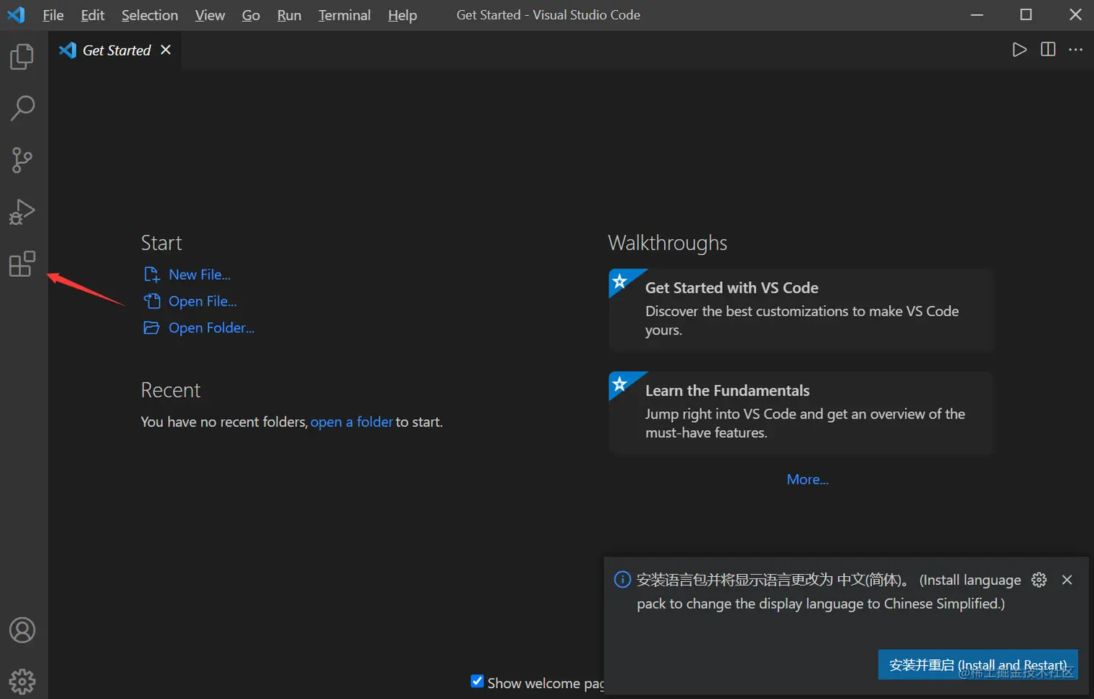
Task: Open Learn the Fundamentals walkthrough
Action: coord(802,413)
